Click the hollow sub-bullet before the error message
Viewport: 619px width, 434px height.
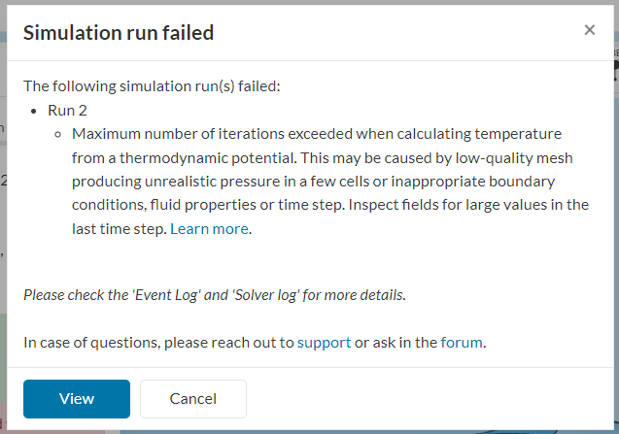[x=59, y=134]
